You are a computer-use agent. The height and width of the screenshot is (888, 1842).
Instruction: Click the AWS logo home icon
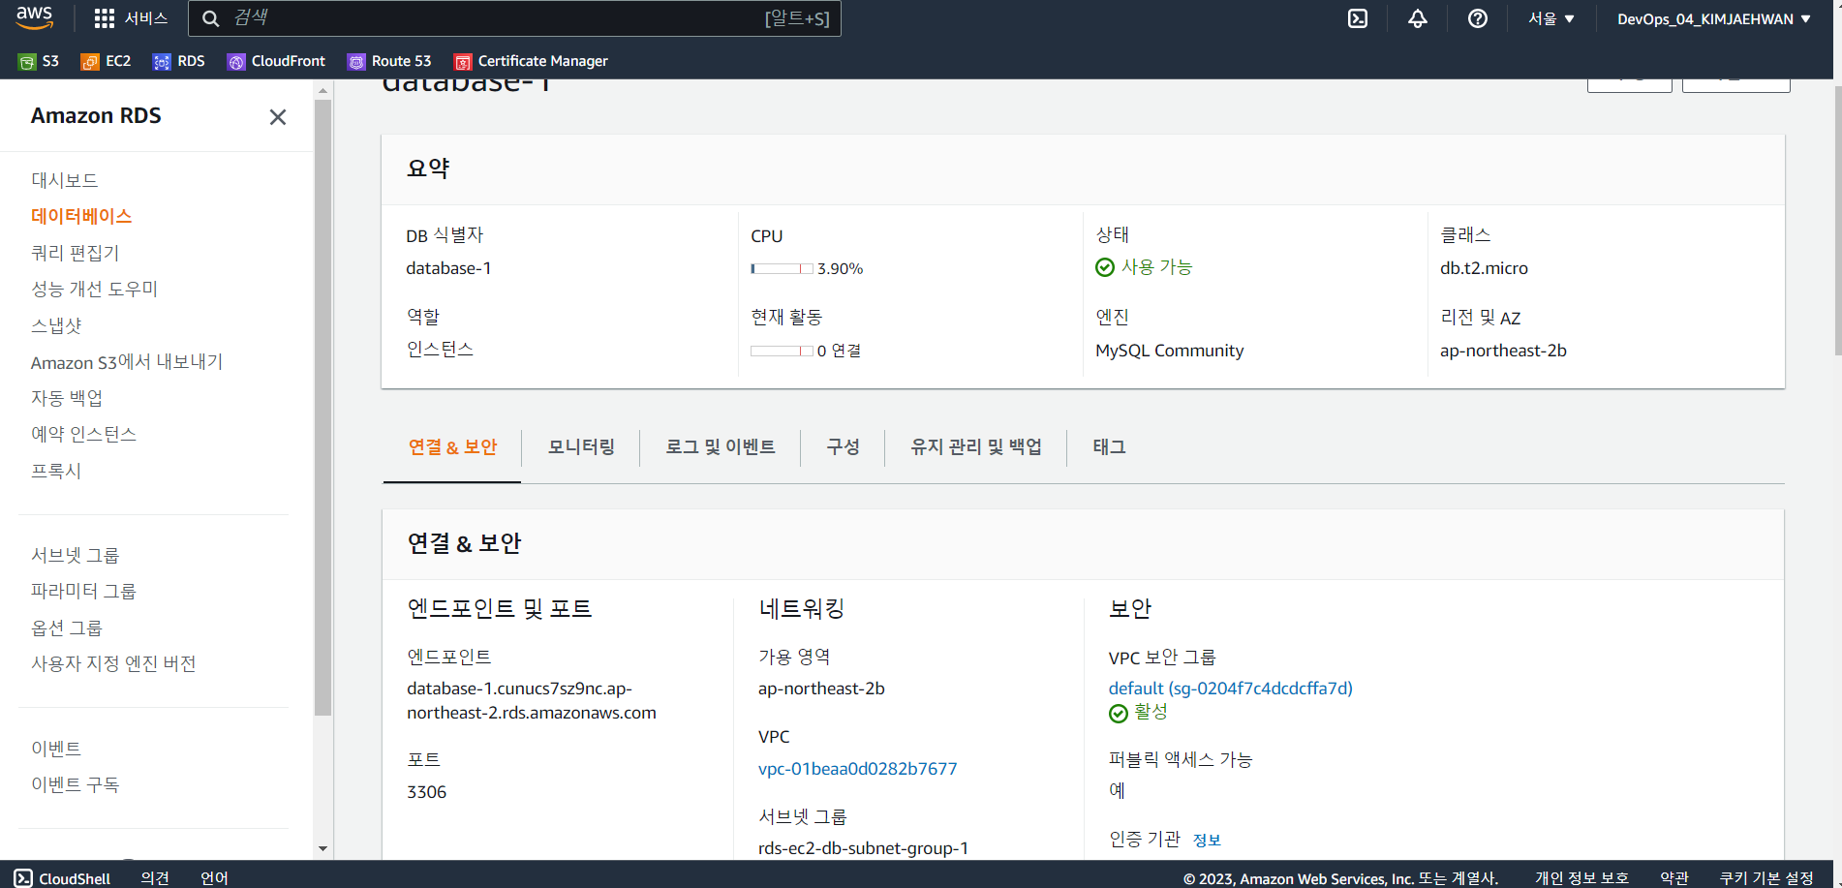(x=35, y=17)
